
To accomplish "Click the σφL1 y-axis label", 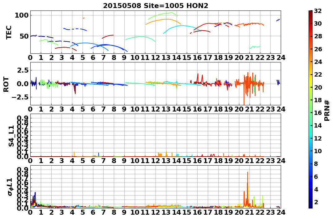I will pyautogui.click(x=10, y=187).
